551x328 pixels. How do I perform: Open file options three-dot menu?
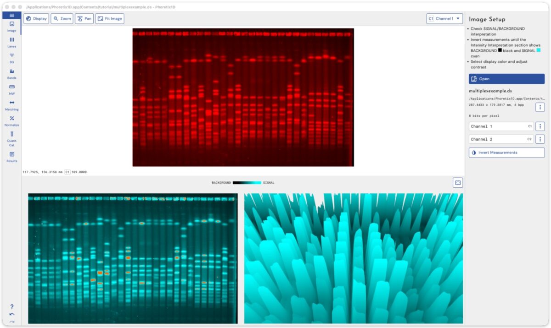click(x=540, y=107)
